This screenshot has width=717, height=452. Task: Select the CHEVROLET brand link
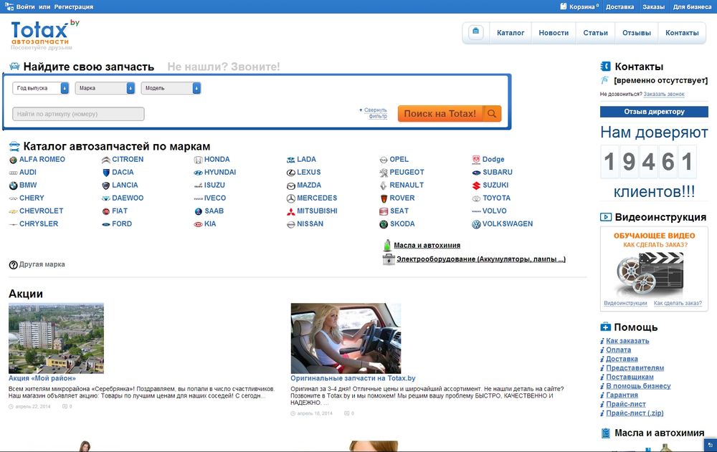point(41,211)
